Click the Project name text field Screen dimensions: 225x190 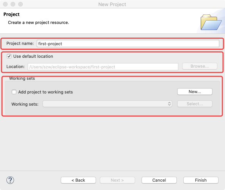point(128,44)
